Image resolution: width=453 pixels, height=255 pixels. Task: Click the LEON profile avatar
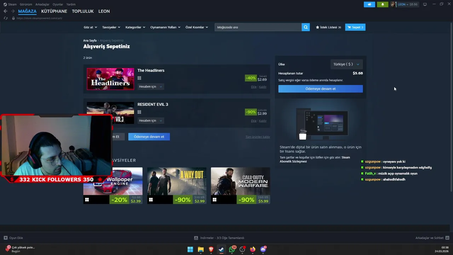[x=393, y=5]
